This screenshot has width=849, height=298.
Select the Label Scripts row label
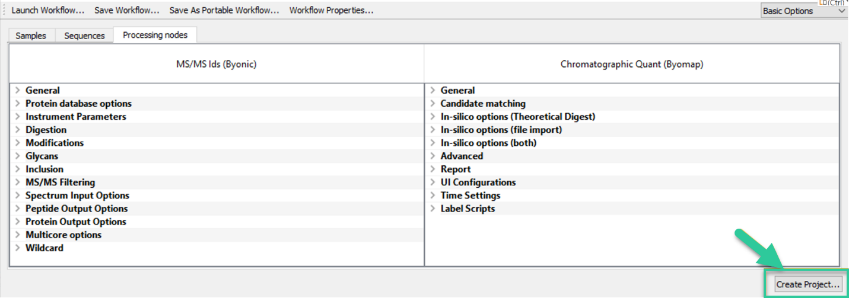point(468,209)
